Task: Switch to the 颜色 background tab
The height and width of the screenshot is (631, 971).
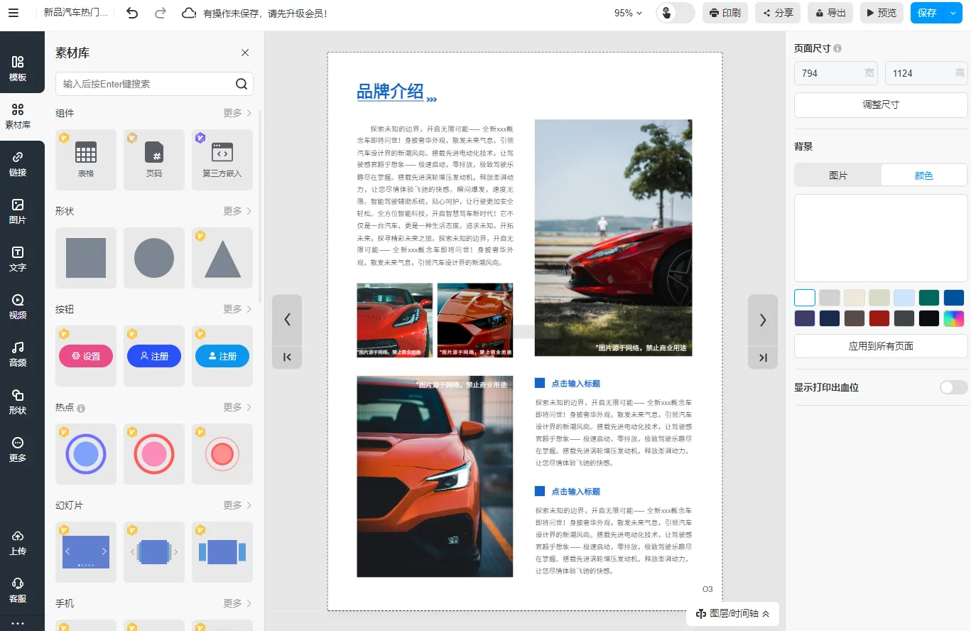Action: pos(923,176)
